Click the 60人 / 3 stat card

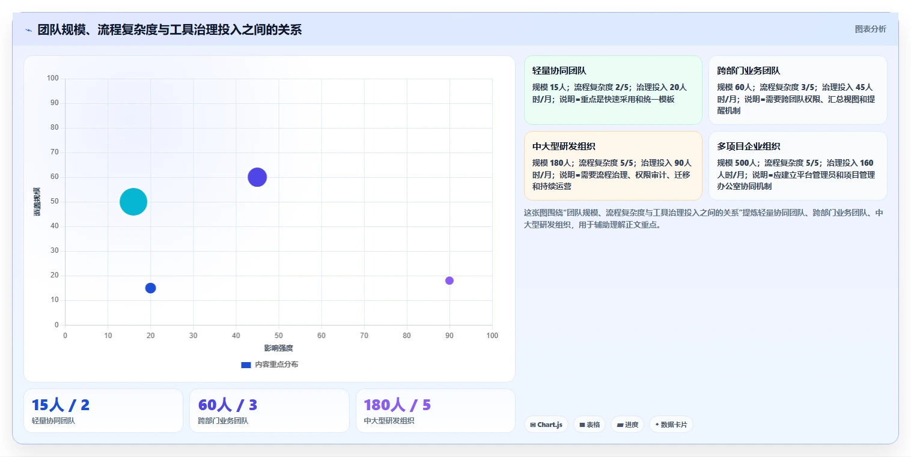[269, 411]
